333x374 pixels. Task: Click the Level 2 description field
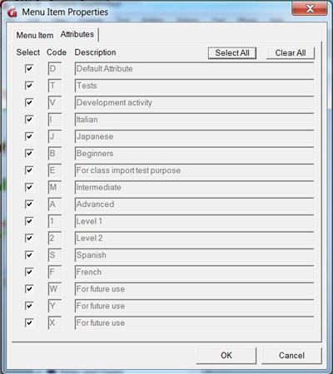click(x=194, y=239)
